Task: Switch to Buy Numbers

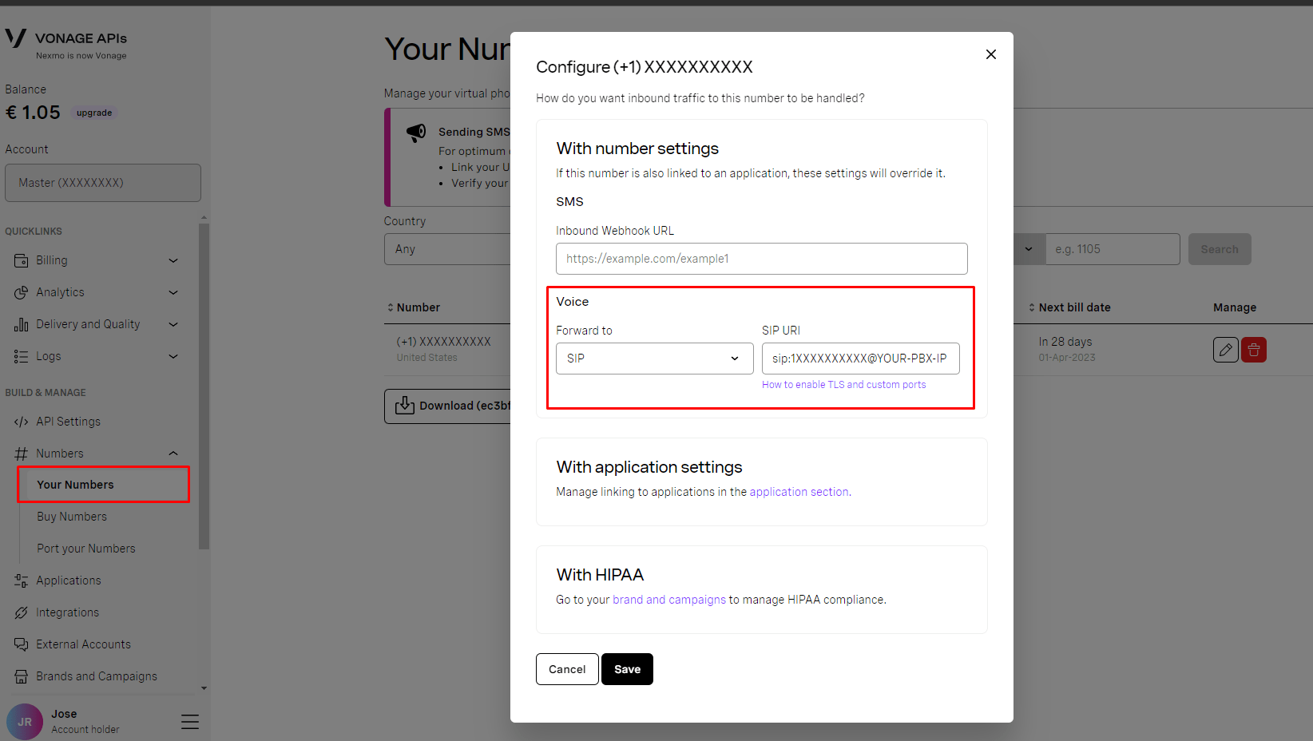Action: 71,516
